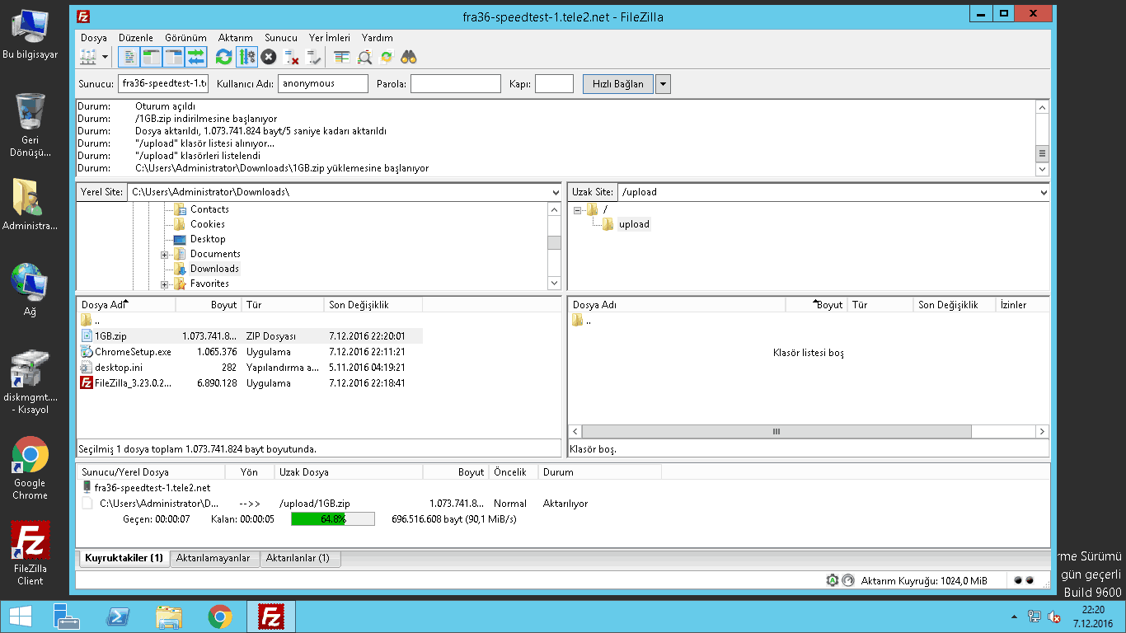Toggle the remote directory tree view
Screen dimensions: 1126x633
pos(173,57)
